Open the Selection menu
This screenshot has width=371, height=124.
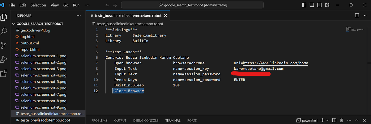click(38, 5)
